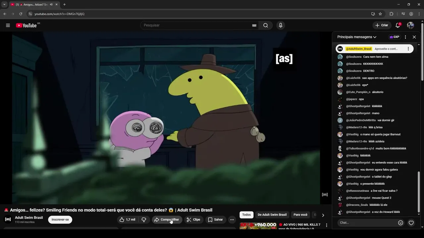Open the YouTube hamburger guide menu

[8, 25]
